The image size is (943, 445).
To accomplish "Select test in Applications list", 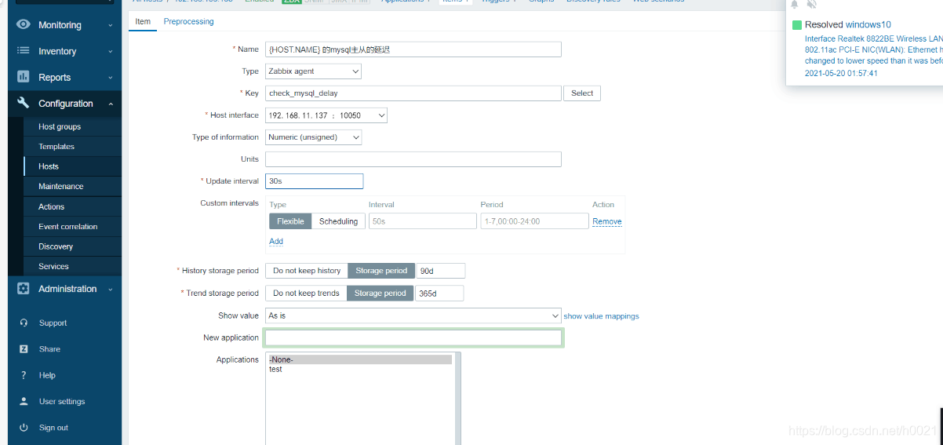I will 360,369.
